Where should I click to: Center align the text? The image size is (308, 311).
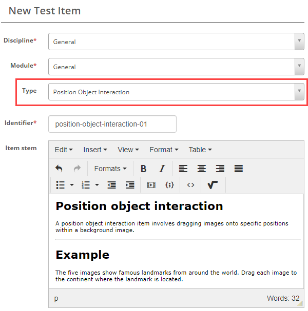(x=202, y=169)
